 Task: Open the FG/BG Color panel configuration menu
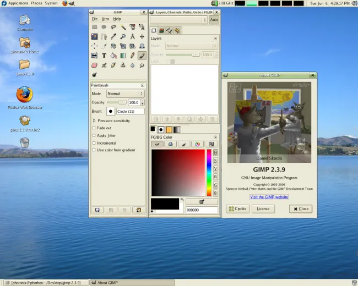click(215, 137)
